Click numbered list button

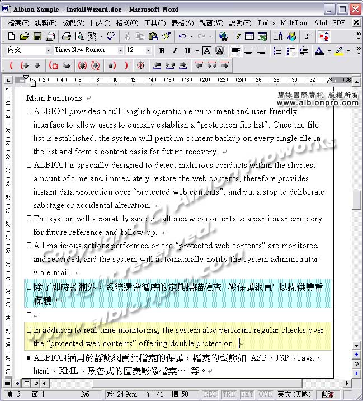277,51
